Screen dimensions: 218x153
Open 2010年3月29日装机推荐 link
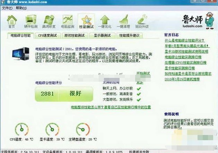[x=182, y=79]
